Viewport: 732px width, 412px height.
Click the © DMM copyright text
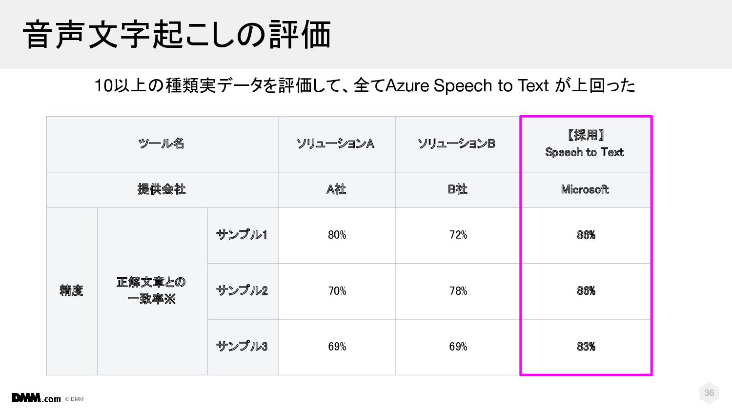74,399
